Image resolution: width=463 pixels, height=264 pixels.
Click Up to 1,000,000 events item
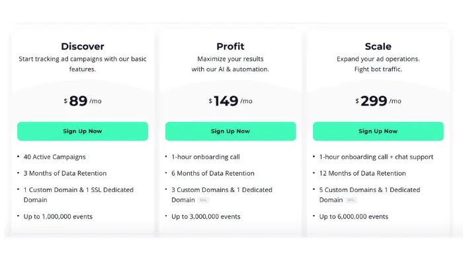click(x=58, y=216)
